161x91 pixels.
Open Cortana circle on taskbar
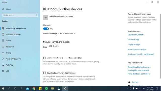click(x=15, y=88)
